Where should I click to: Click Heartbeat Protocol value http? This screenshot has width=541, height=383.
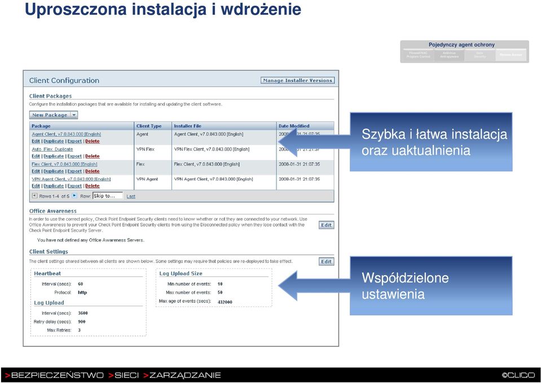tap(82, 292)
